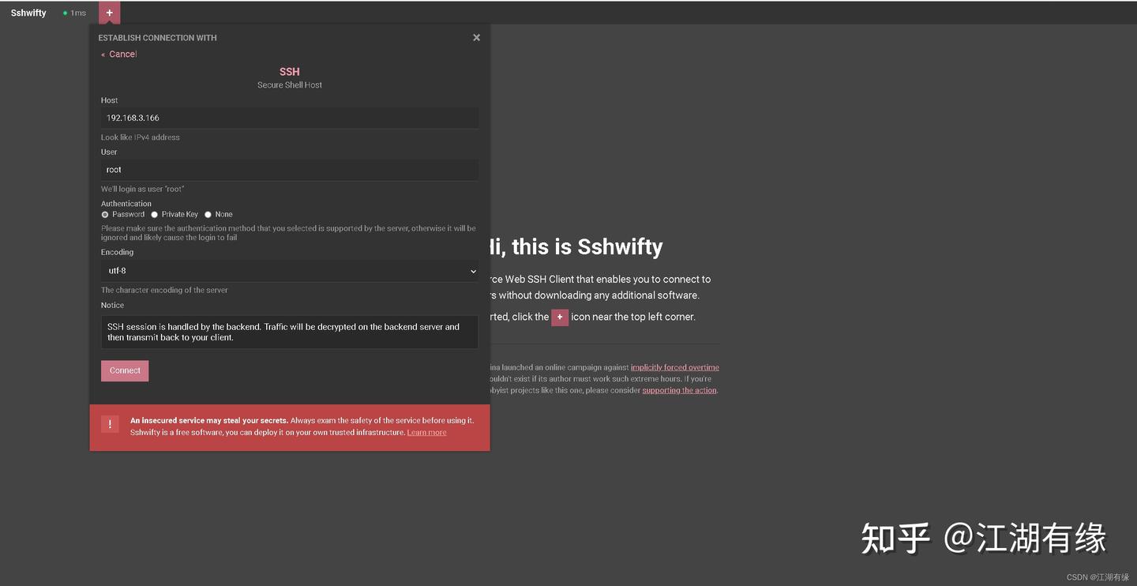Click the inline + icon in the instructions text
1137x586 pixels.
(x=560, y=317)
